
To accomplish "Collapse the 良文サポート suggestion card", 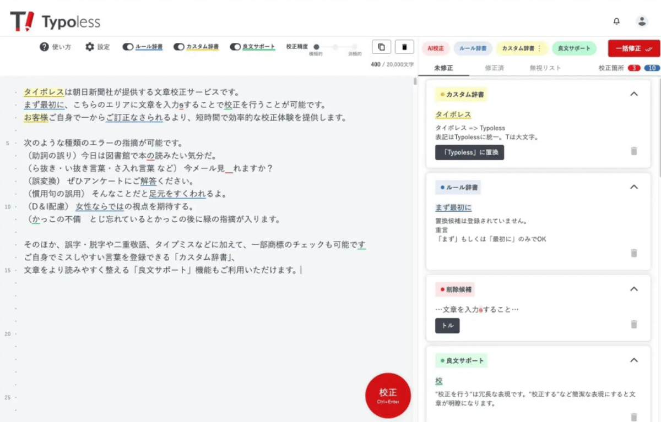I will 633,360.
